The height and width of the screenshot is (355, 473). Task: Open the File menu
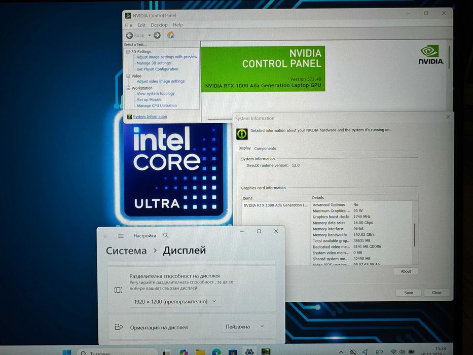click(x=128, y=25)
